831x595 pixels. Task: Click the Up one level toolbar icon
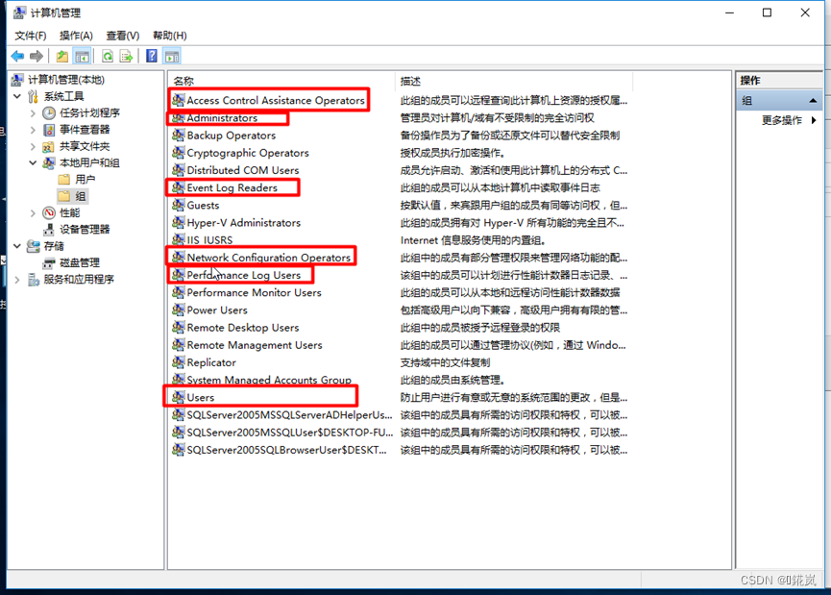pos(62,56)
